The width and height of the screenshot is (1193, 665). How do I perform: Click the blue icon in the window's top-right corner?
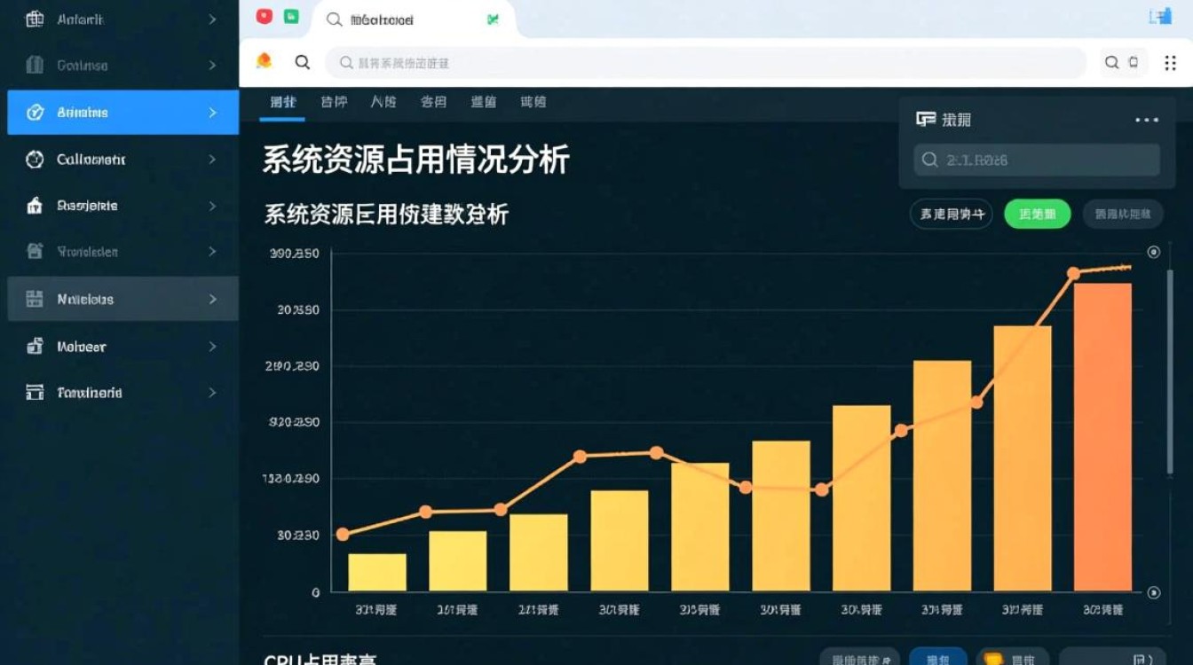point(1159,16)
